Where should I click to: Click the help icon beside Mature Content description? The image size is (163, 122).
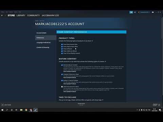(105, 61)
